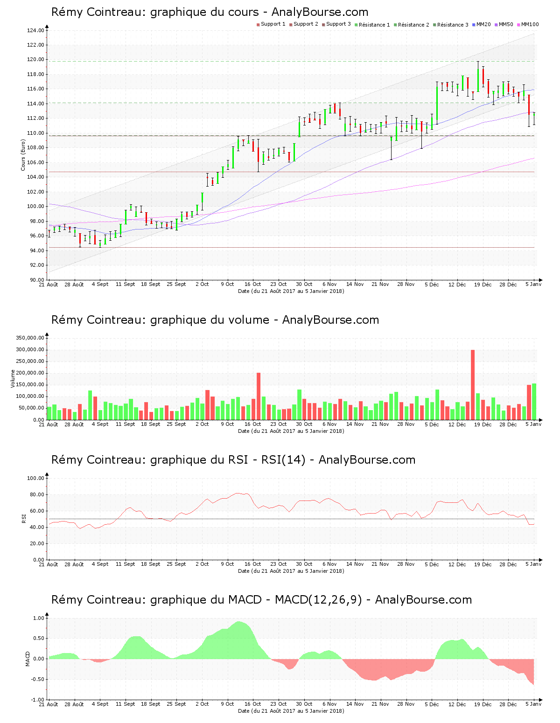Click the 350,000.00 tick on volume chart
Image resolution: width=560 pixels, height=723 pixels.
30,338
